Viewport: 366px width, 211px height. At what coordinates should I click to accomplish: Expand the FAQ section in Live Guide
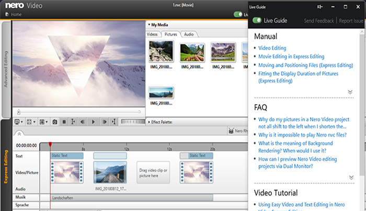pyautogui.click(x=351, y=177)
